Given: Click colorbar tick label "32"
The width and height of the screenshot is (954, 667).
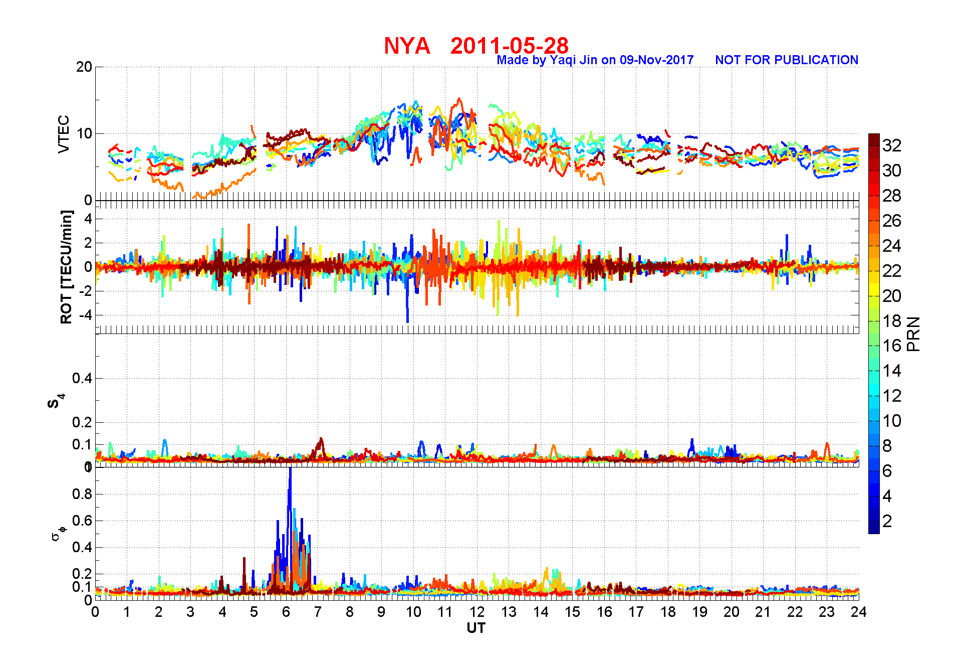Looking at the screenshot, I should 892,145.
